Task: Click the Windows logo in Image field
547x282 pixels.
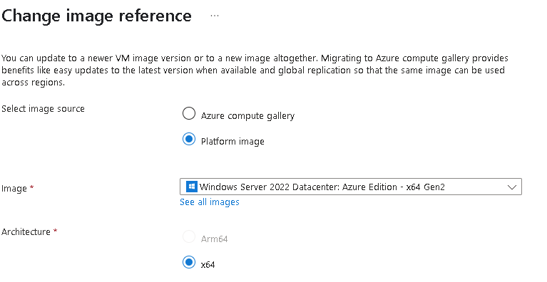Action: (192, 187)
